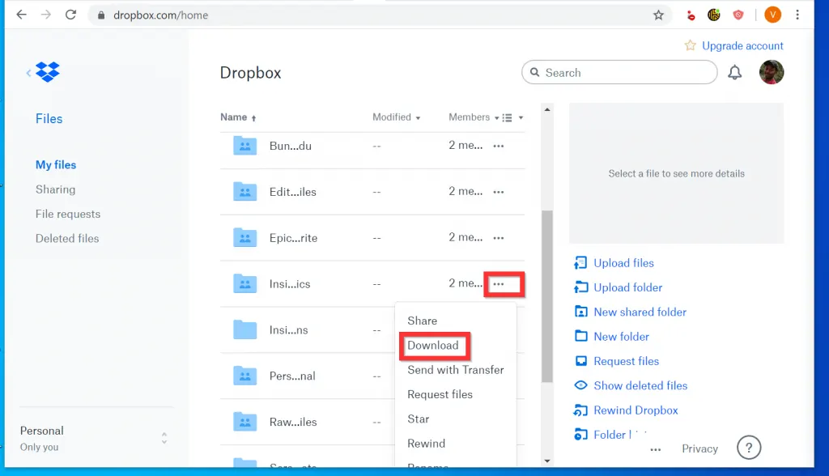Click the Dropbox logo in the sidebar
This screenshot has height=476, width=829.
pyautogui.click(x=46, y=72)
